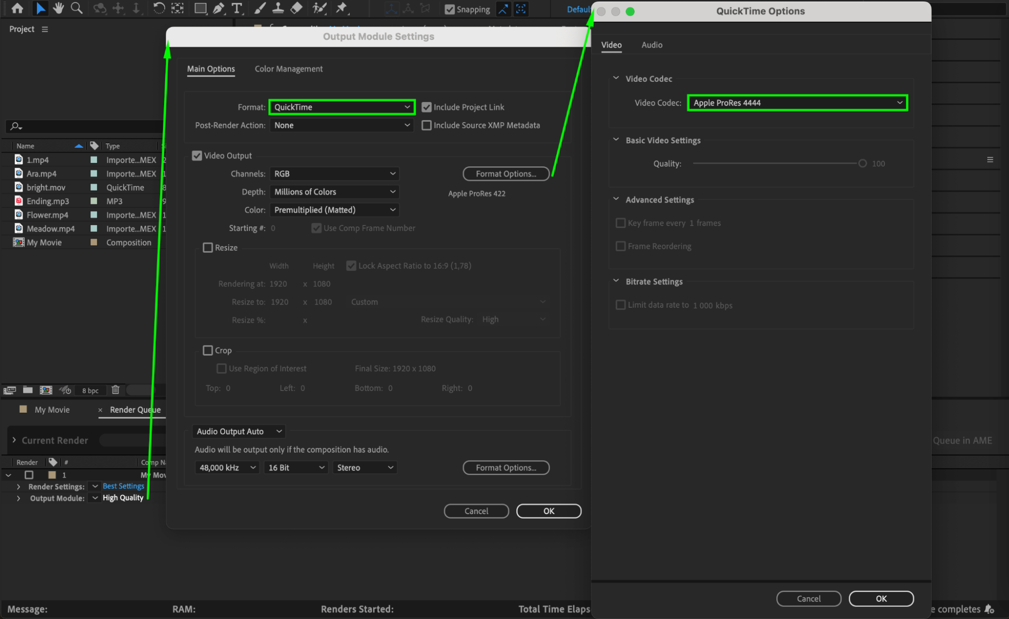Select the Type tool
The image size is (1009, 619).
pos(237,8)
